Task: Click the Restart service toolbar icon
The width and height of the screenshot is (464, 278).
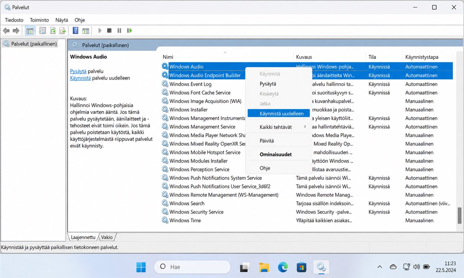Action: [130, 31]
